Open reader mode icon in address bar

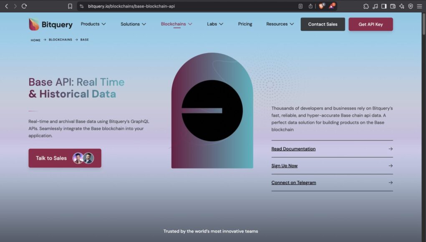click(x=300, y=6)
